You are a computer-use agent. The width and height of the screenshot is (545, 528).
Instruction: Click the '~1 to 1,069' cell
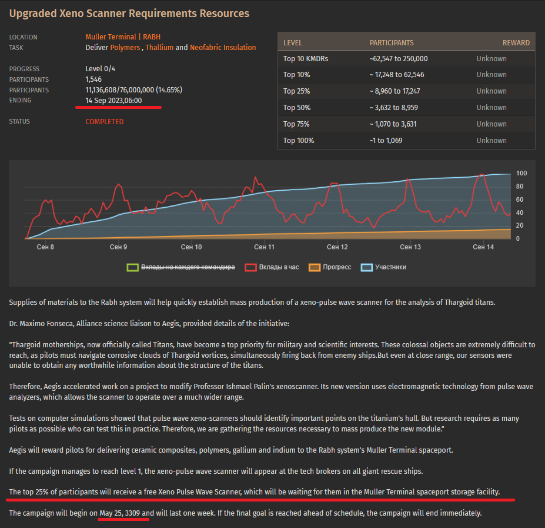[x=386, y=141]
